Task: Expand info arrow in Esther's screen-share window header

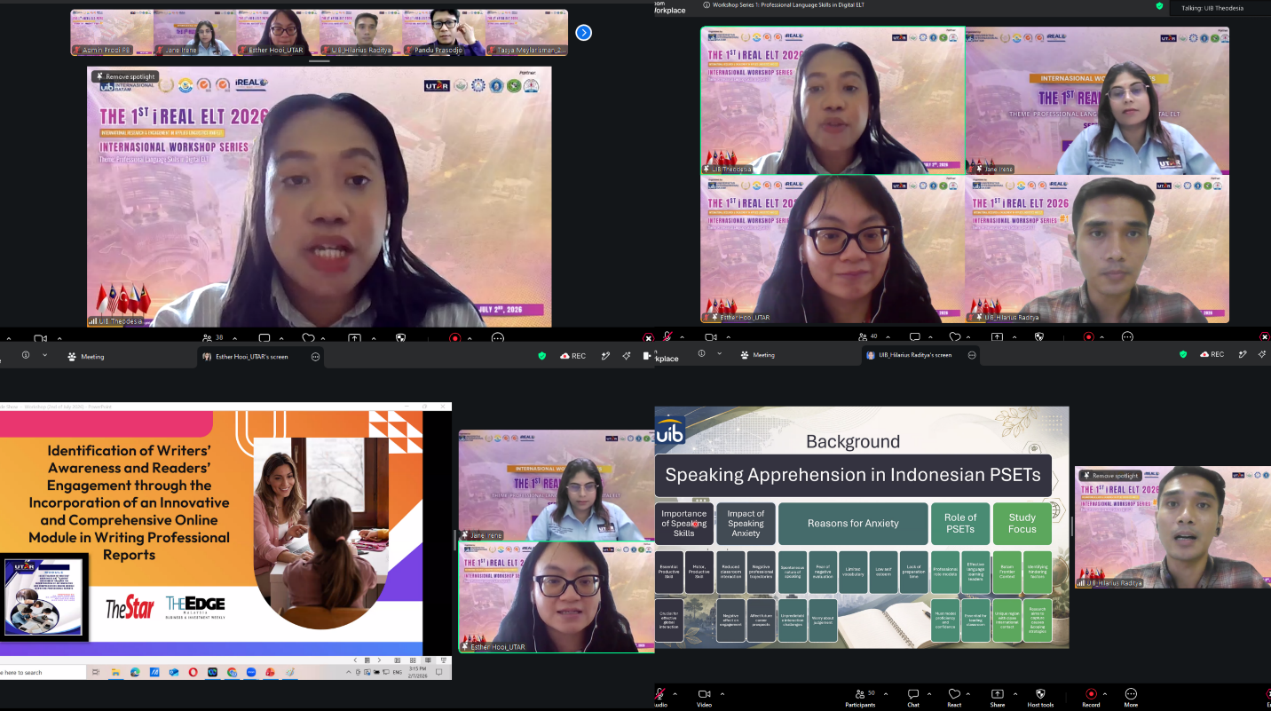Action: (x=43, y=355)
